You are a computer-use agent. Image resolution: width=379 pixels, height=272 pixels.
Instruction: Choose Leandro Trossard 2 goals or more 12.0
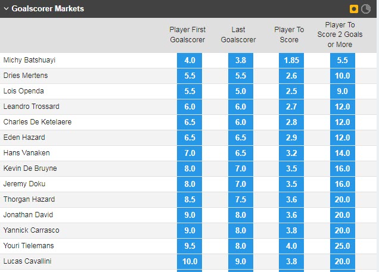(x=343, y=107)
